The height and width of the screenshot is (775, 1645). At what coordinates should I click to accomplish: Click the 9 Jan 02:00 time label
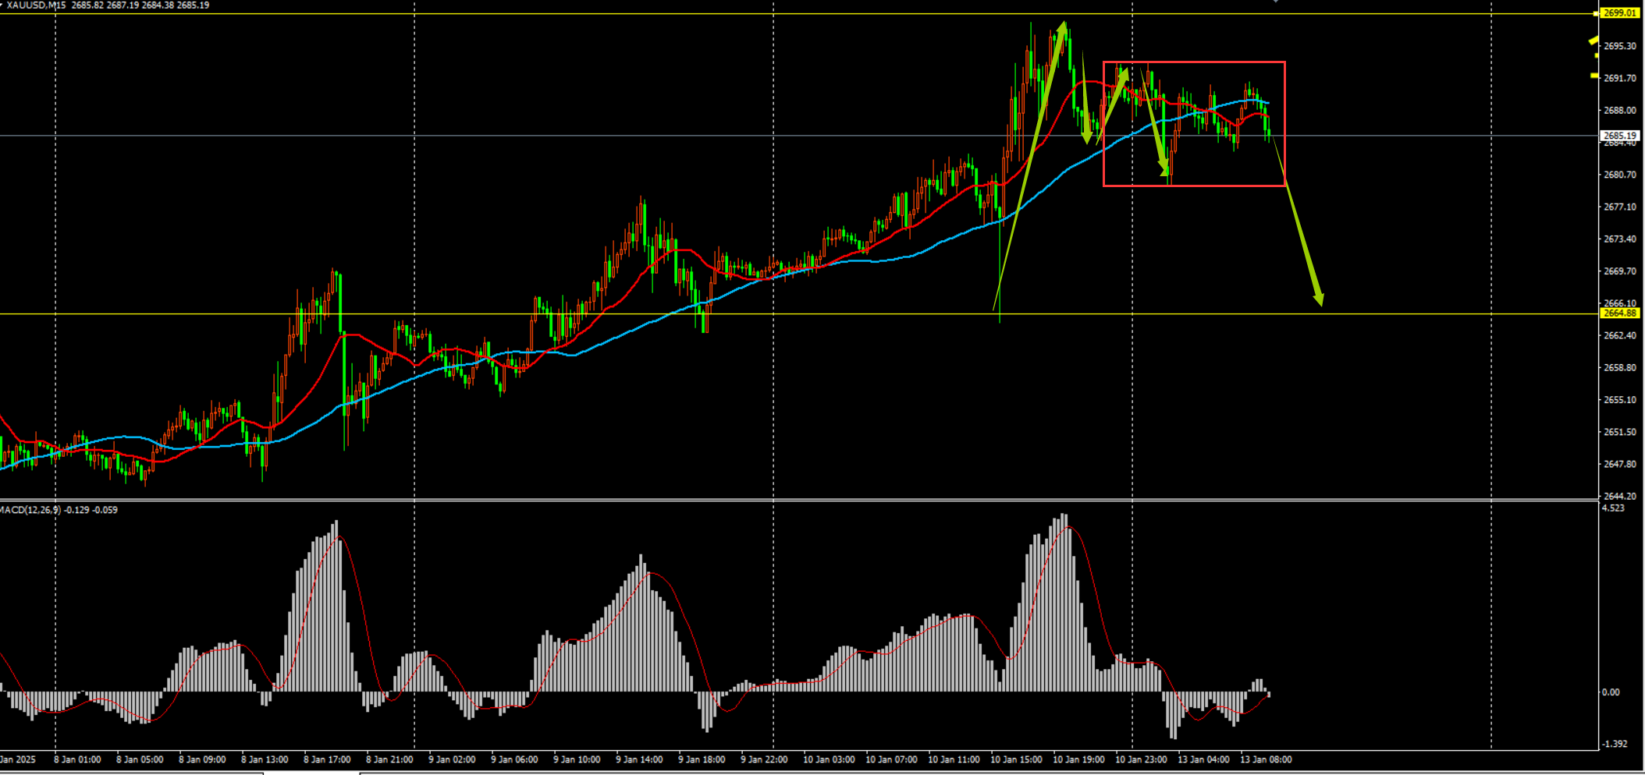pyautogui.click(x=452, y=759)
